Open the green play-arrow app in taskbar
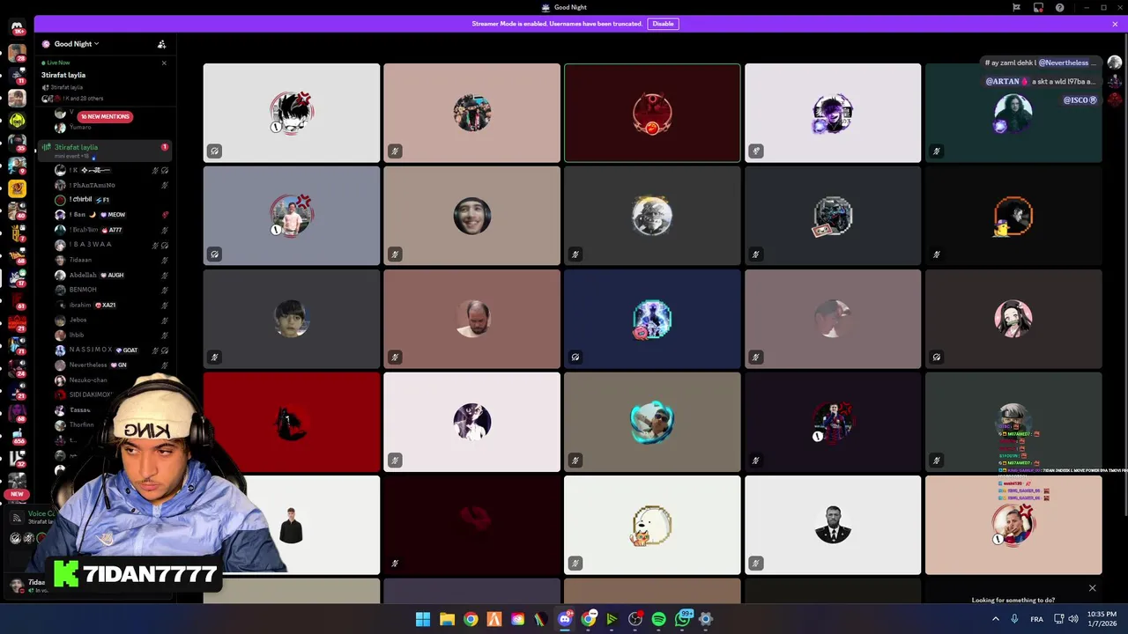The width and height of the screenshot is (1128, 634). (612, 619)
